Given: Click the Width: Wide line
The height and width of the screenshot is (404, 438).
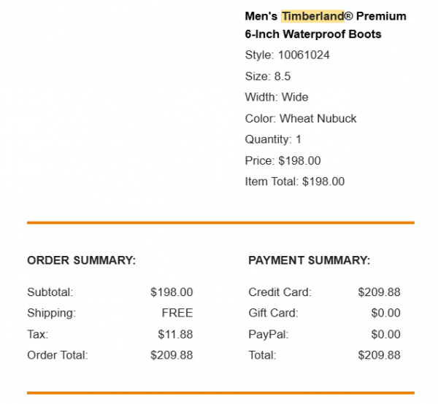Looking at the screenshot, I should (277, 97).
